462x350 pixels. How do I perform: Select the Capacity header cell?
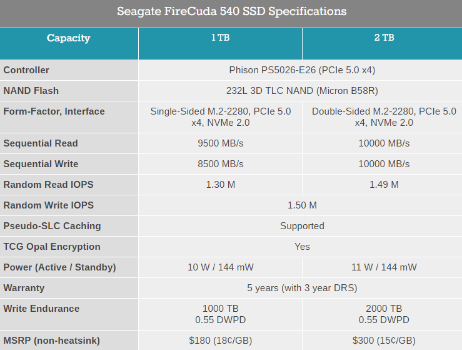pyautogui.click(x=68, y=38)
